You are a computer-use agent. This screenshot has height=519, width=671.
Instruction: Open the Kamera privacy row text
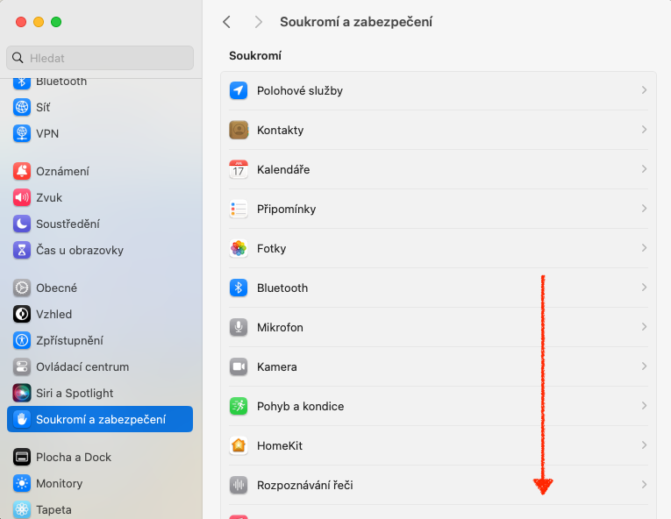(277, 366)
